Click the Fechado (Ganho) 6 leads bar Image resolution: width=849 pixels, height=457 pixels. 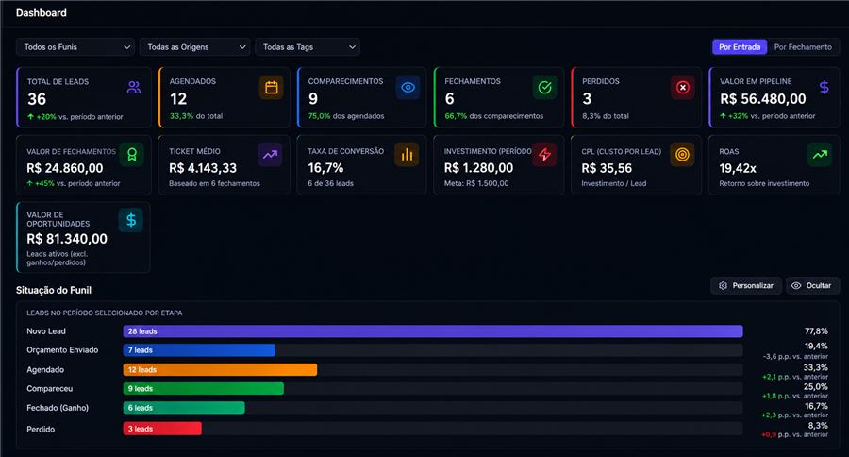tap(184, 408)
